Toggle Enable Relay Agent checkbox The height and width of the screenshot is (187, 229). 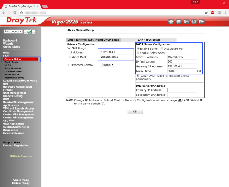[x=138, y=52]
